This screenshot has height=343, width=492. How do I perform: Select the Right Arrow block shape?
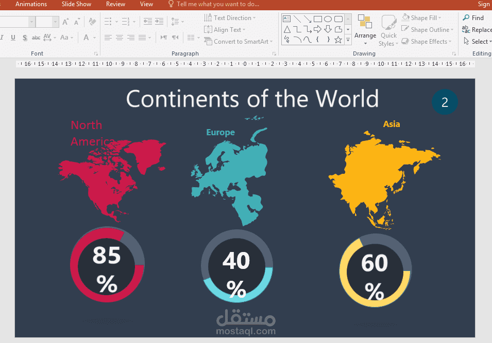(317, 29)
